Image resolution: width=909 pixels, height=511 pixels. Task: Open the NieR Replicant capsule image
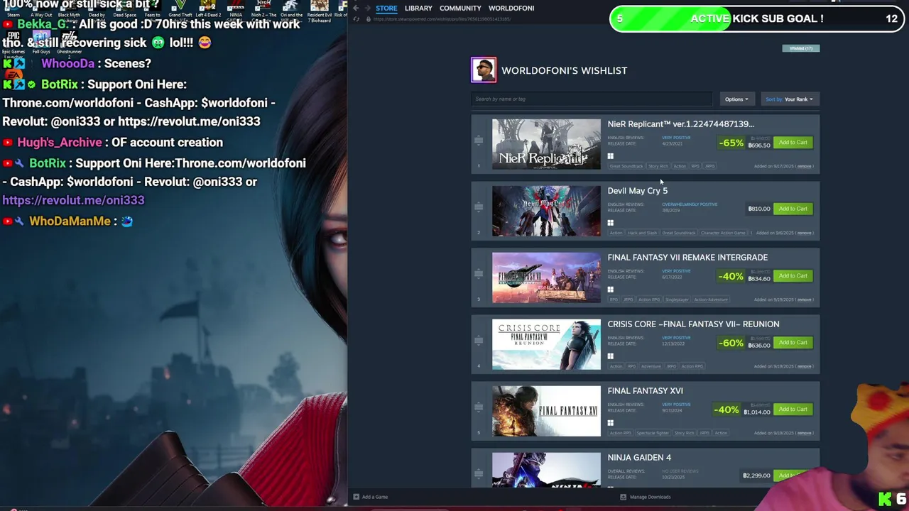(546, 144)
